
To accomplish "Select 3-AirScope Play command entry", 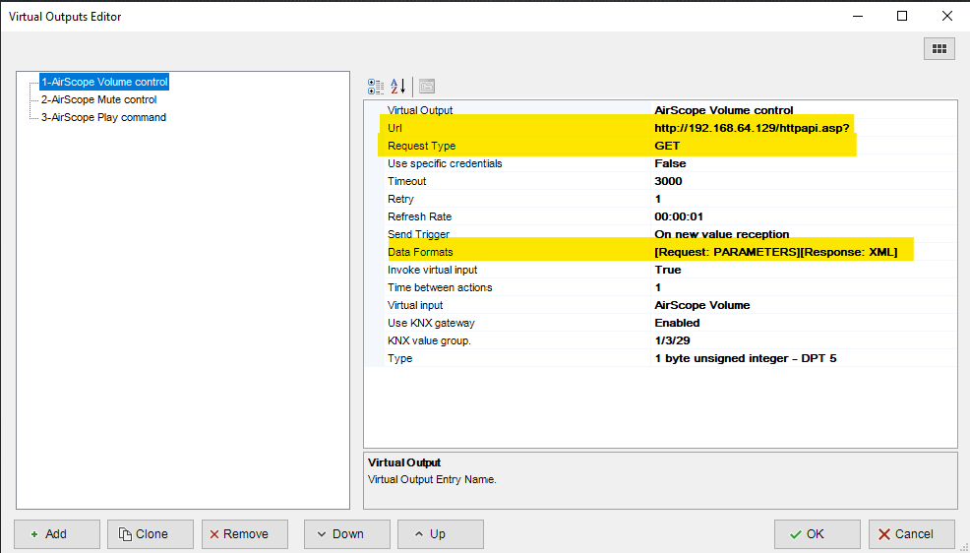I will (103, 117).
